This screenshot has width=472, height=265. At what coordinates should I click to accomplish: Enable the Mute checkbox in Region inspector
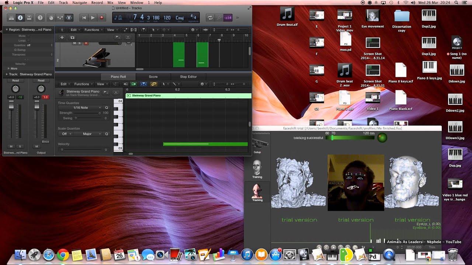click(28, 36)
